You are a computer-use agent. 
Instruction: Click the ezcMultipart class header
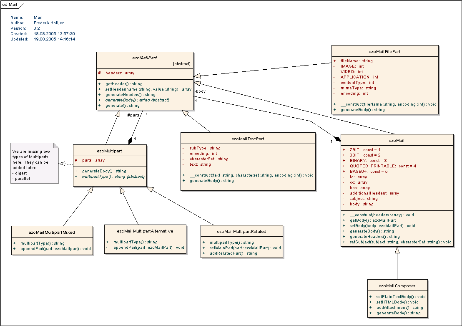pyautogui.click(x=110, y=151)
